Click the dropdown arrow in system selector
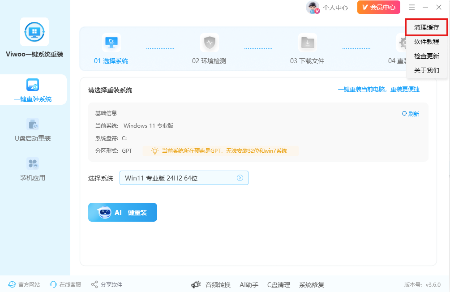The height and width of the screenshot is (292, 450). (240, 178)
